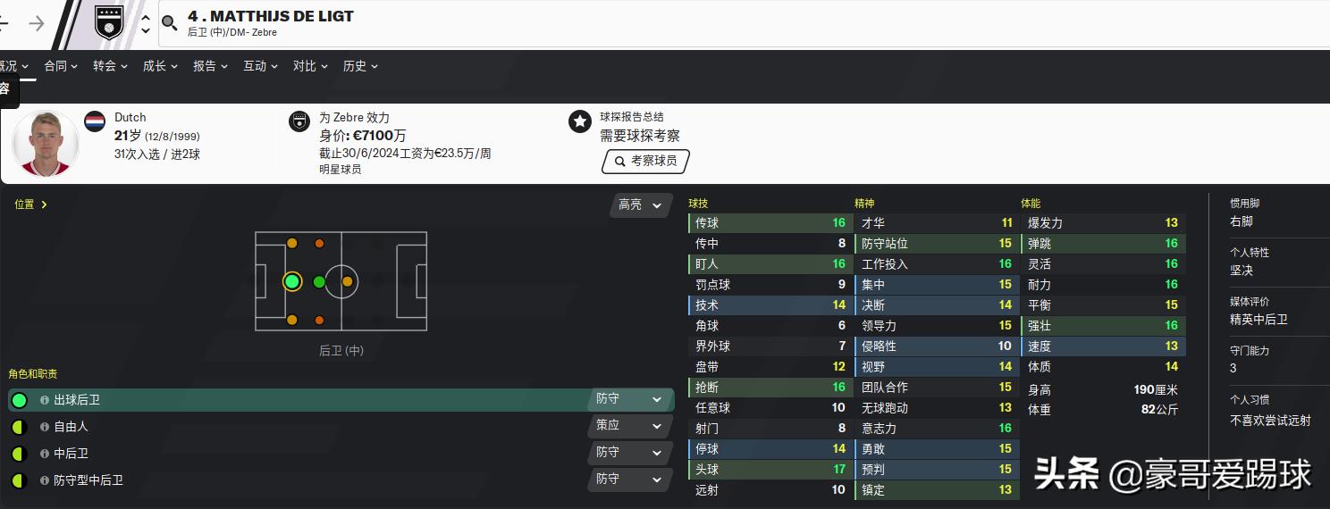
Task: Open the 高亮 dropdown
Action: click(640, 205)
